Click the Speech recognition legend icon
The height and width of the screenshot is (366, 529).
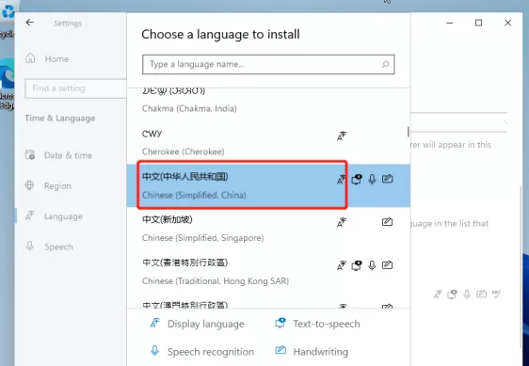[x=155, y=351]
